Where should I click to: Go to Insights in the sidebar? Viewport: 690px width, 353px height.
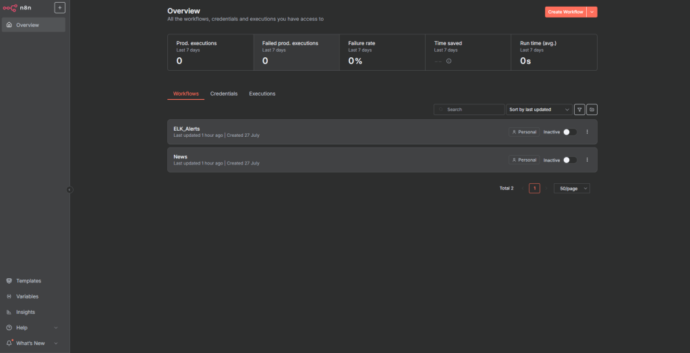pyautogui.click(x=26, y=312)
